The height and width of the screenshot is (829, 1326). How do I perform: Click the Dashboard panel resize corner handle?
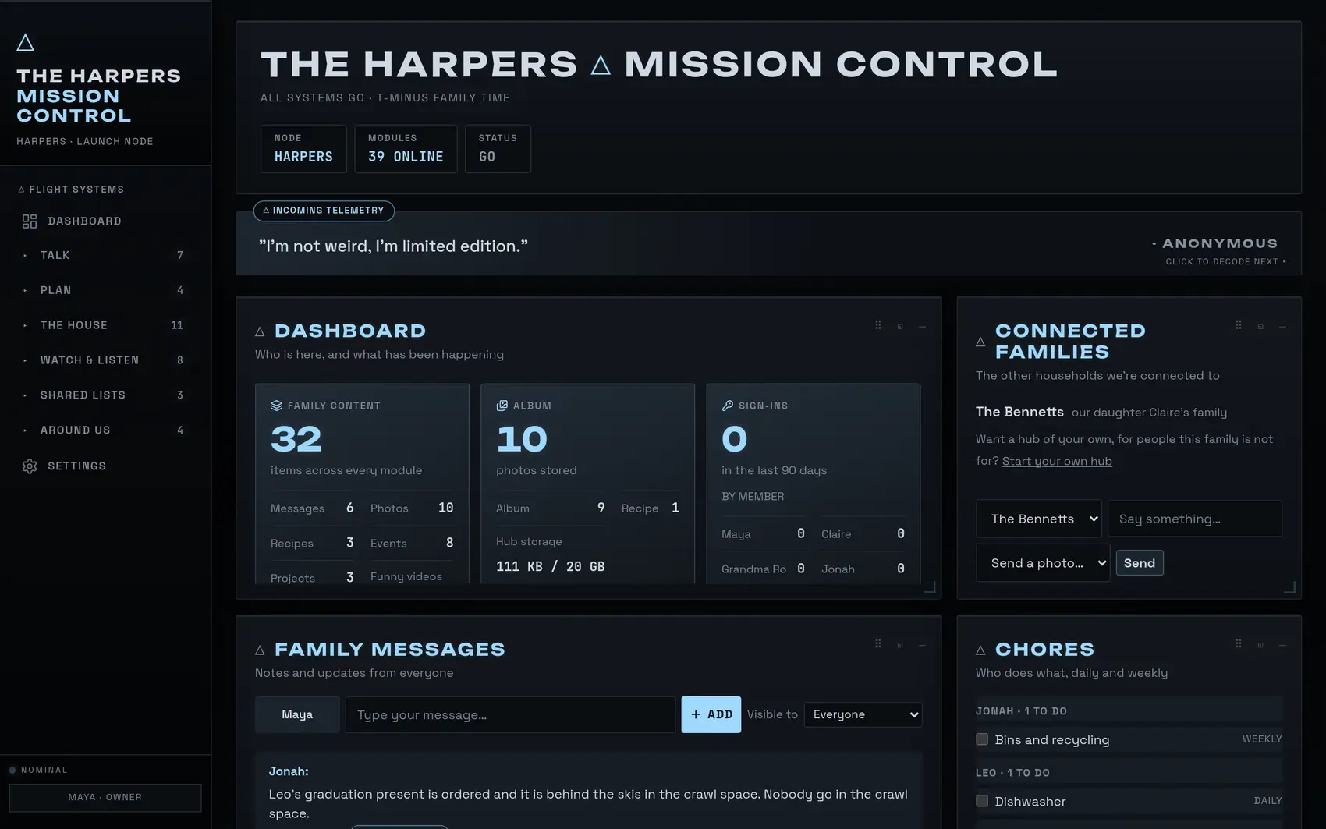tap(930, 587)
